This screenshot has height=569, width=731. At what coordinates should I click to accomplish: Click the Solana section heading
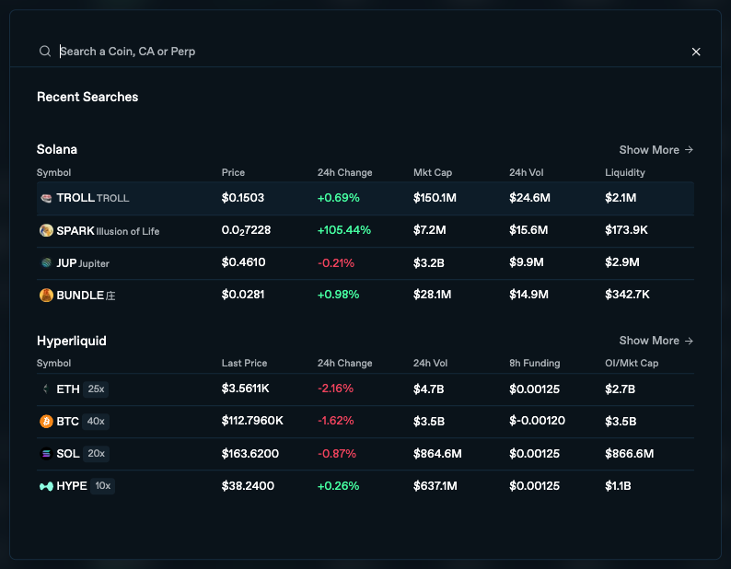click(57, 149)
